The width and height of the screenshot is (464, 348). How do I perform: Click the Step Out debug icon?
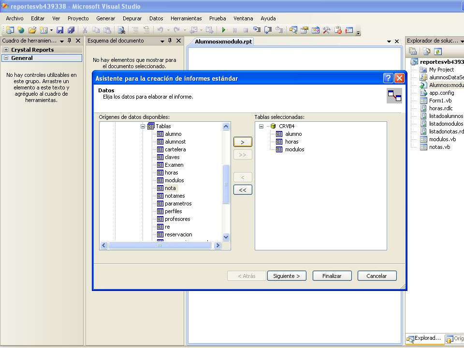[279, 30]
